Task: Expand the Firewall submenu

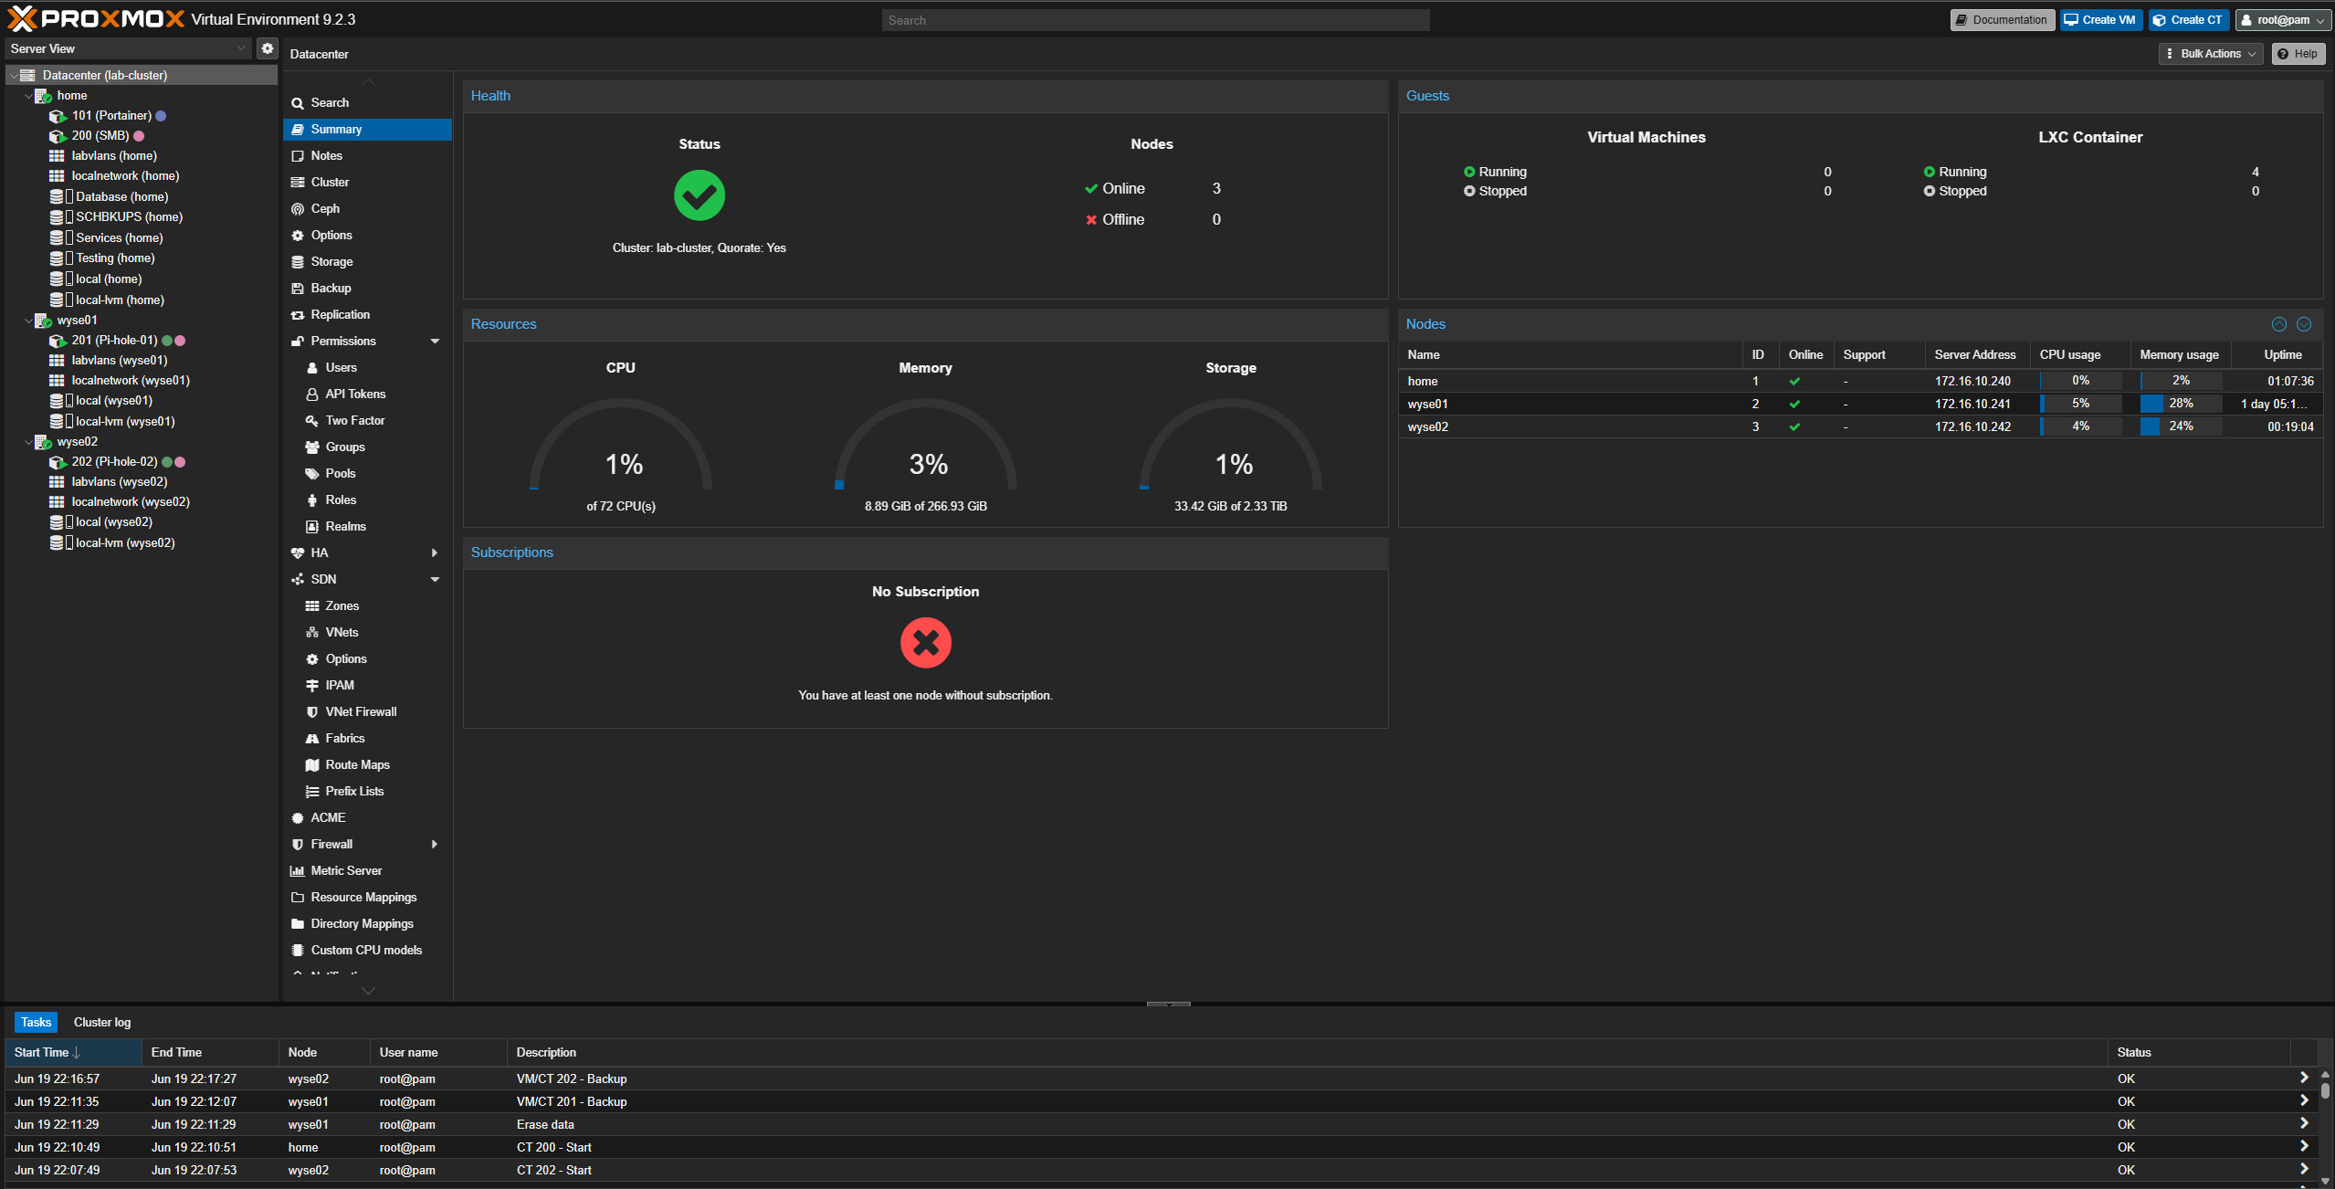Action: tap(435, 844)
